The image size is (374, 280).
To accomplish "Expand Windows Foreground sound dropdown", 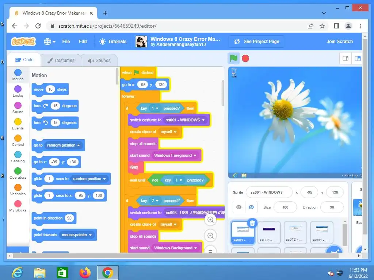I will 175,155.
